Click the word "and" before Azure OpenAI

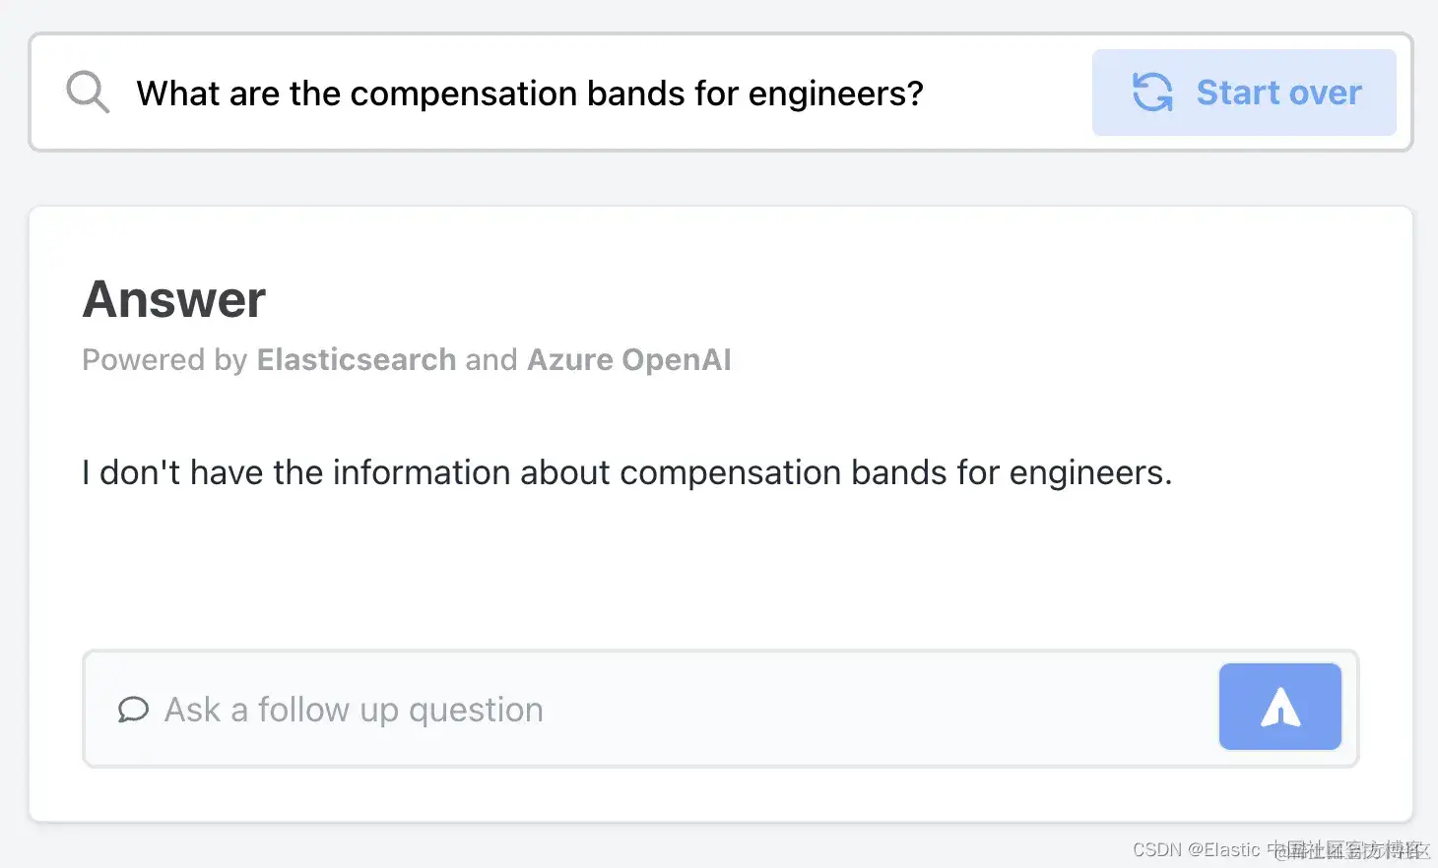(491, 360)
